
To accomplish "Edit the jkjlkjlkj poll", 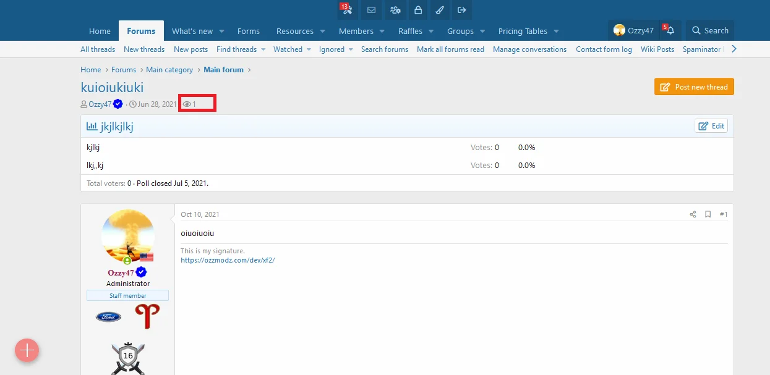I will (x=711, y=126).
